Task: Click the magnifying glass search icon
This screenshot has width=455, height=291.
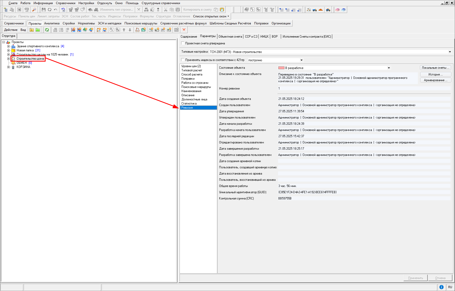Action: (x=34, y=10)
